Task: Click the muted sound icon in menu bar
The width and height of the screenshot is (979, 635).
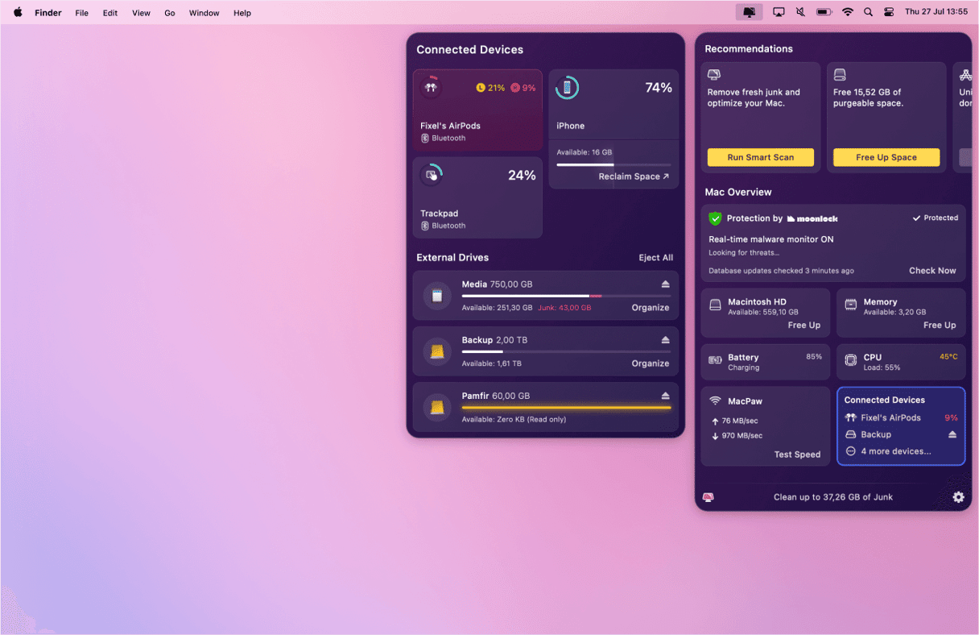Action: tap(799, 12)
